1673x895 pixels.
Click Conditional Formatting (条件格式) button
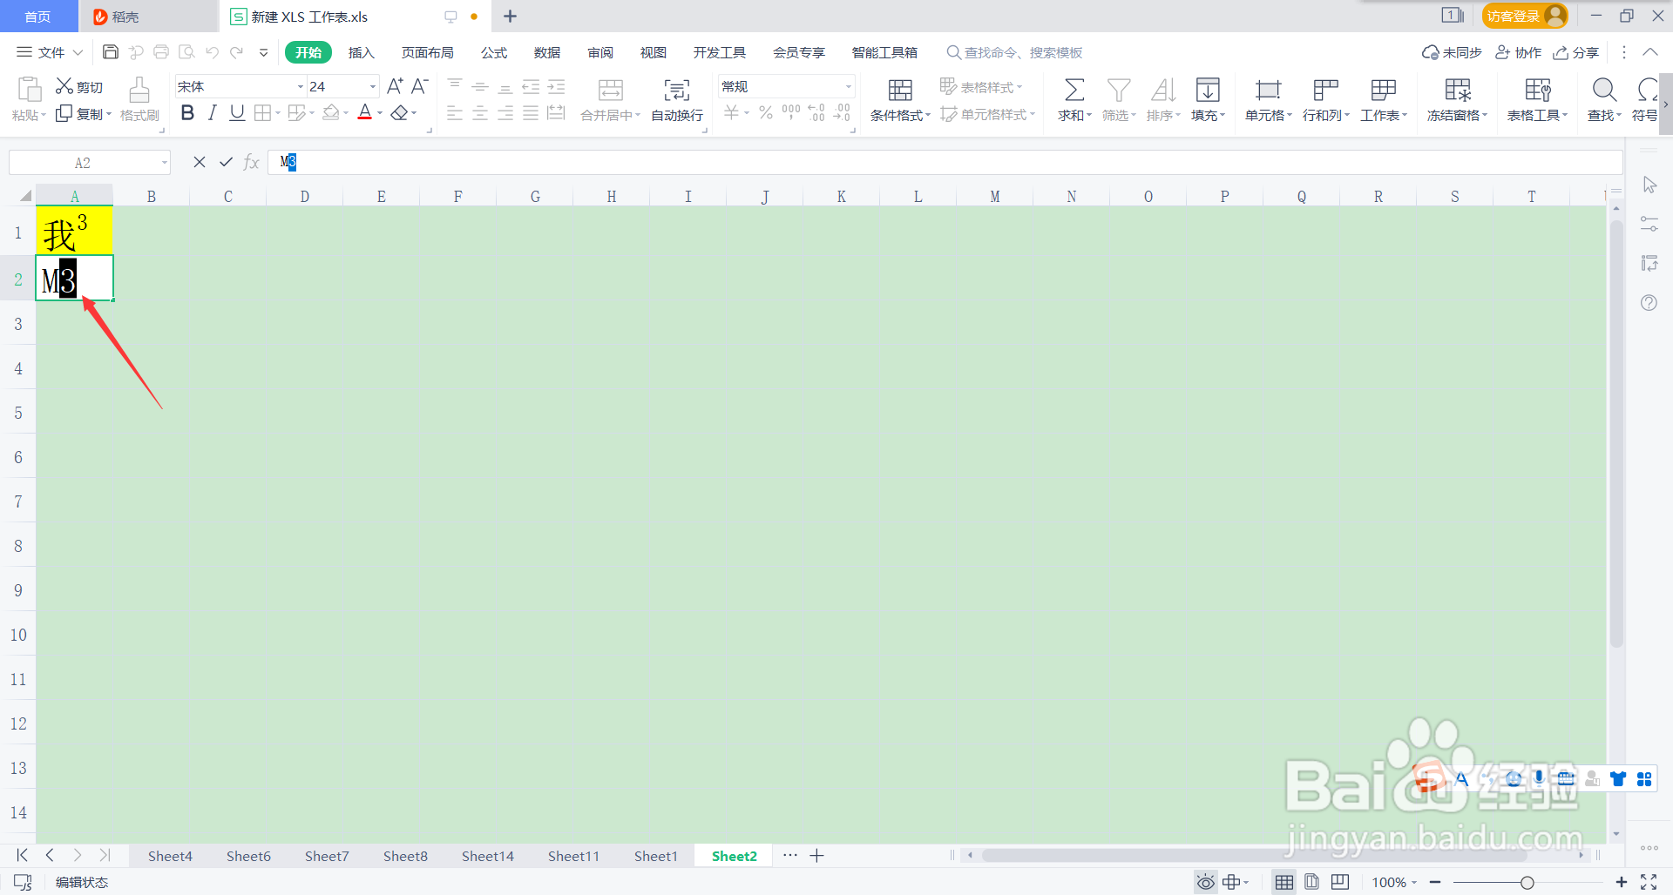(900, 99)
